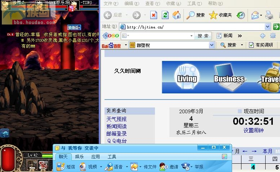Click the browser Forward arrow button
Viewport: 280px width, 172px height.
[x=137, y=15]
